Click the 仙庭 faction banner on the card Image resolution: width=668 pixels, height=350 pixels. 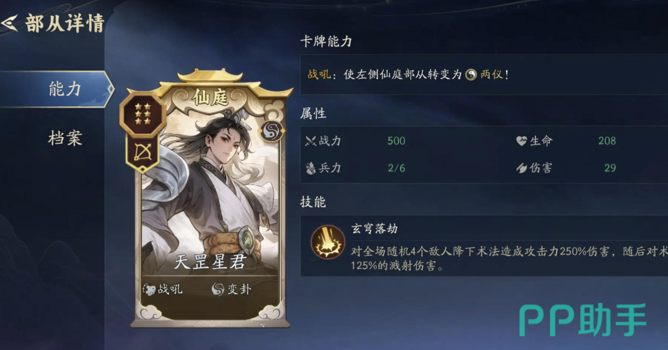pos(210,98)
